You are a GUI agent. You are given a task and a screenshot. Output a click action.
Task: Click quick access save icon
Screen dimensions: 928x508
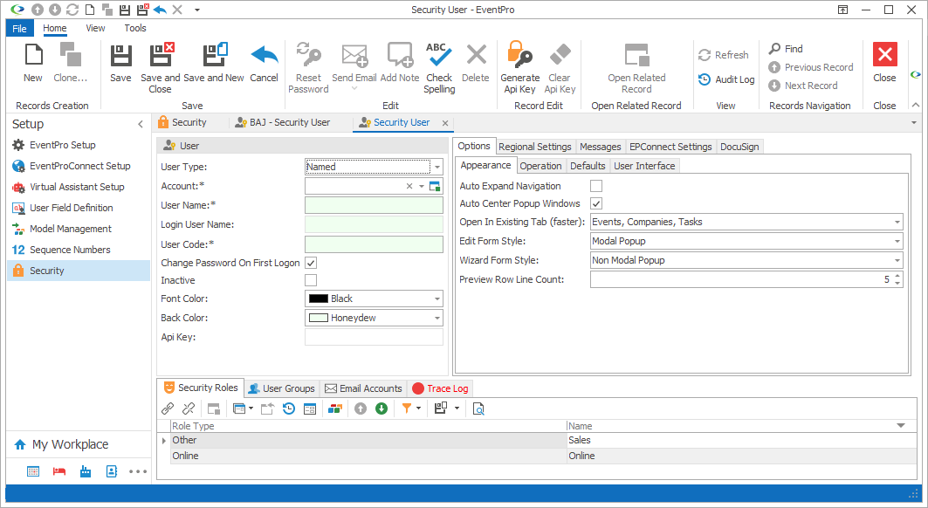coord(124,10)
